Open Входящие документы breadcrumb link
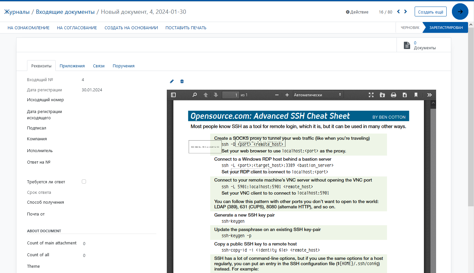This screenshot has width=474, height=273. 65,12
